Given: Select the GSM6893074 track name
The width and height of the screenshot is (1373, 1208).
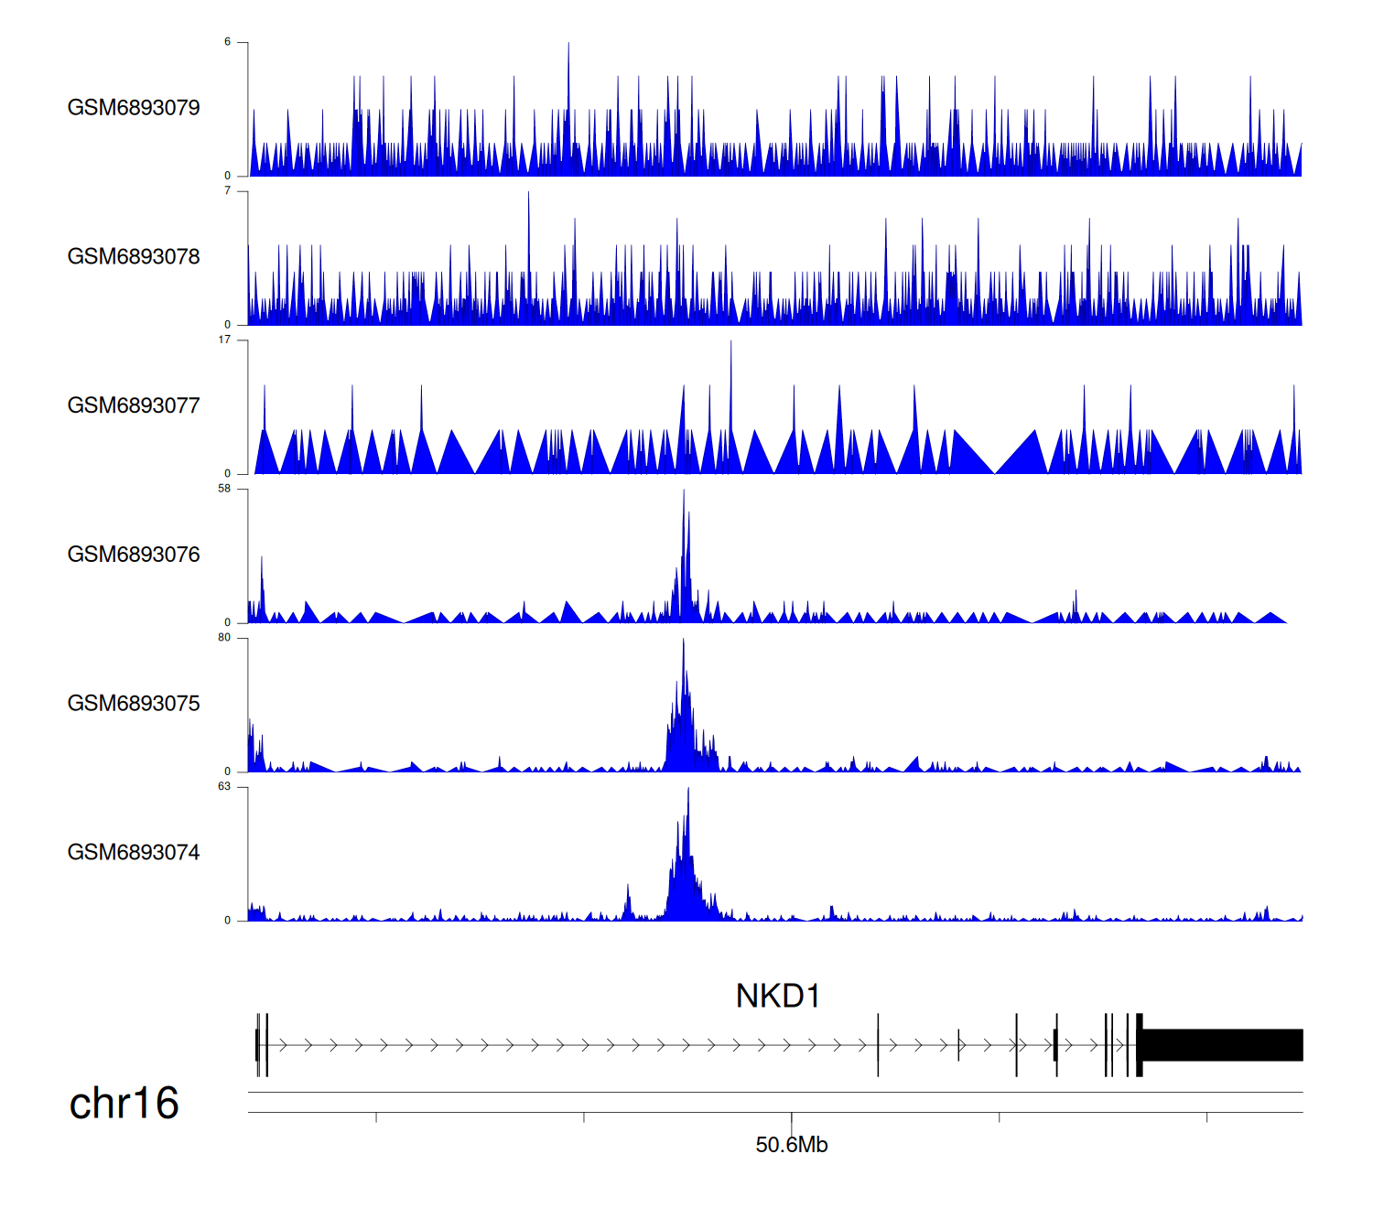Looking at the screenshot, I should click(x=134, y=853).
